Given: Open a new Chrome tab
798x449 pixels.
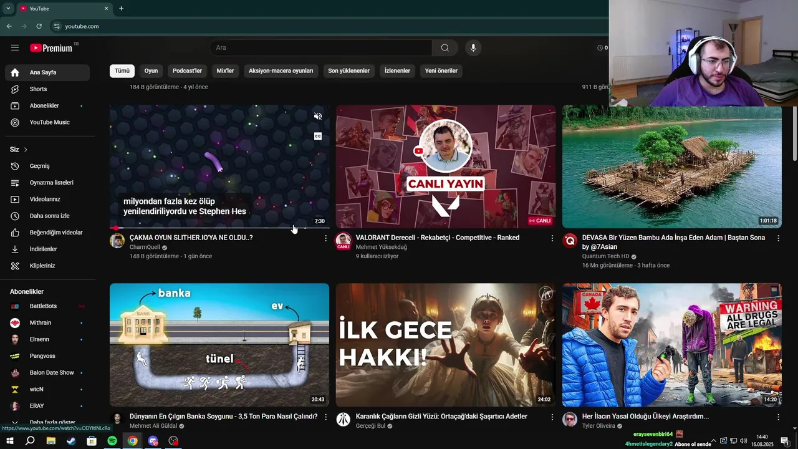Looking at the screenshot, I should [x=121, y=8].
